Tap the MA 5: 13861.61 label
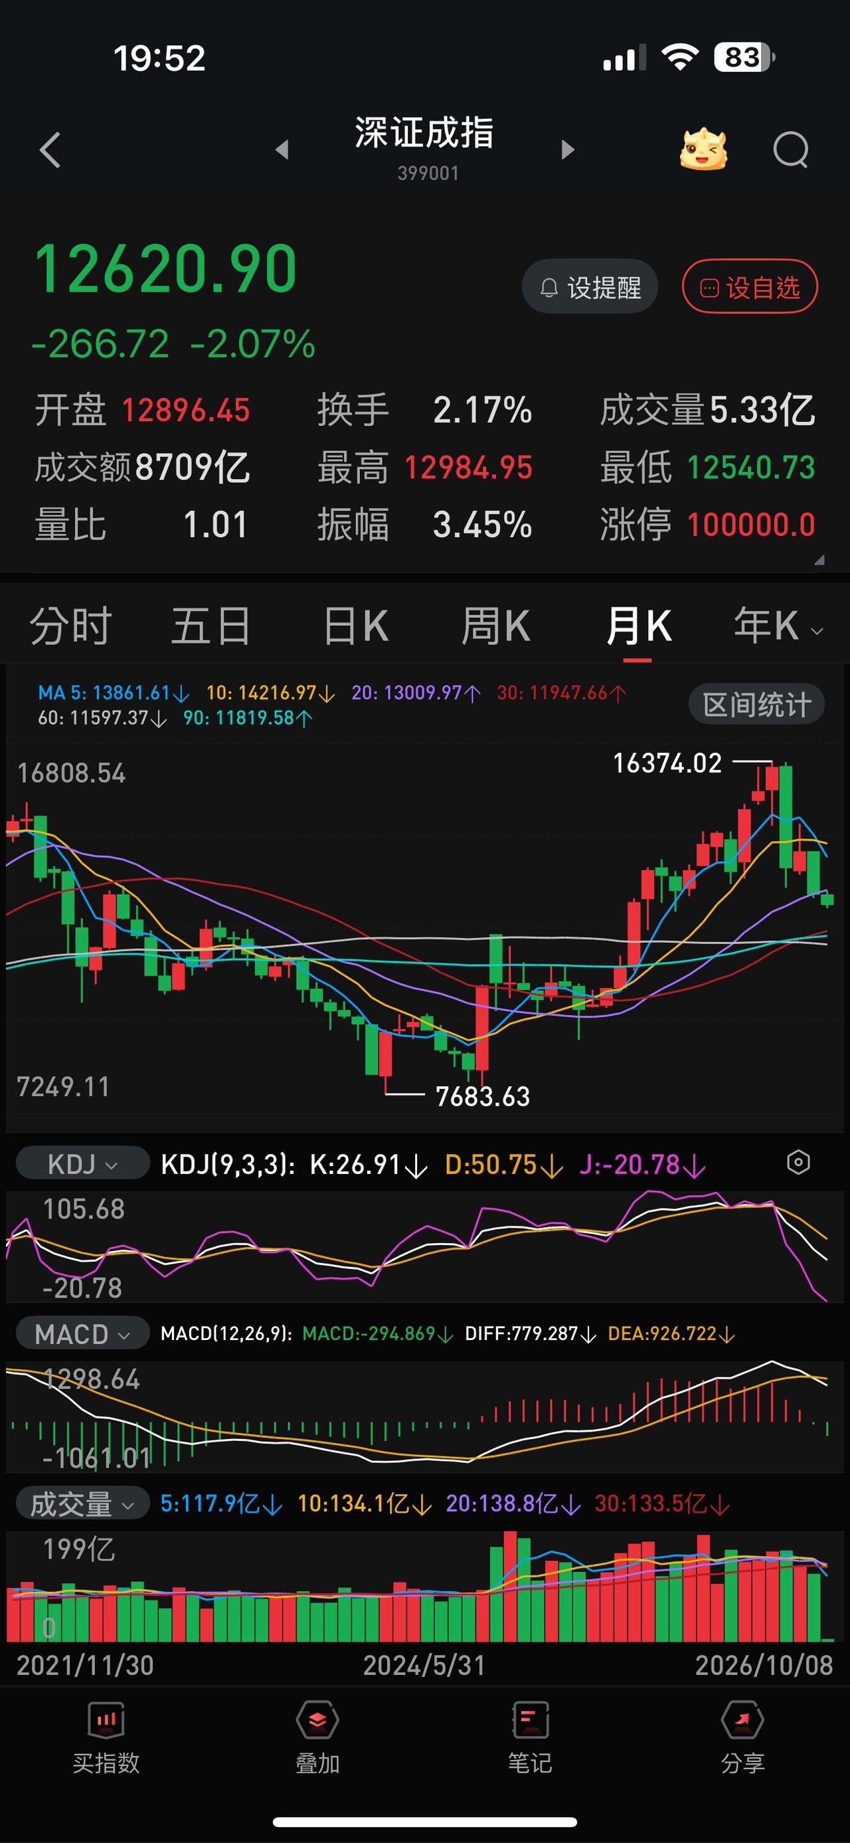 pyautogui.click(x=114, y=692)
